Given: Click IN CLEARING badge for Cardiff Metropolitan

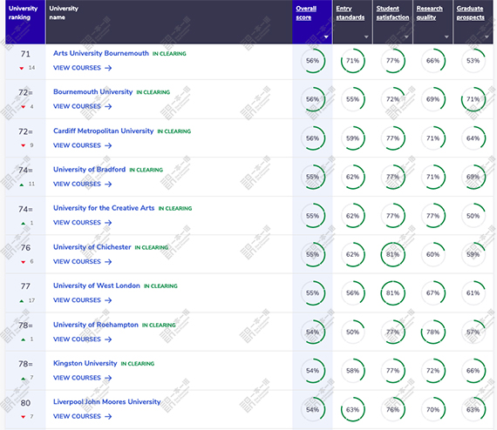Looking at the screenshot, I should (x=174, y=131).
